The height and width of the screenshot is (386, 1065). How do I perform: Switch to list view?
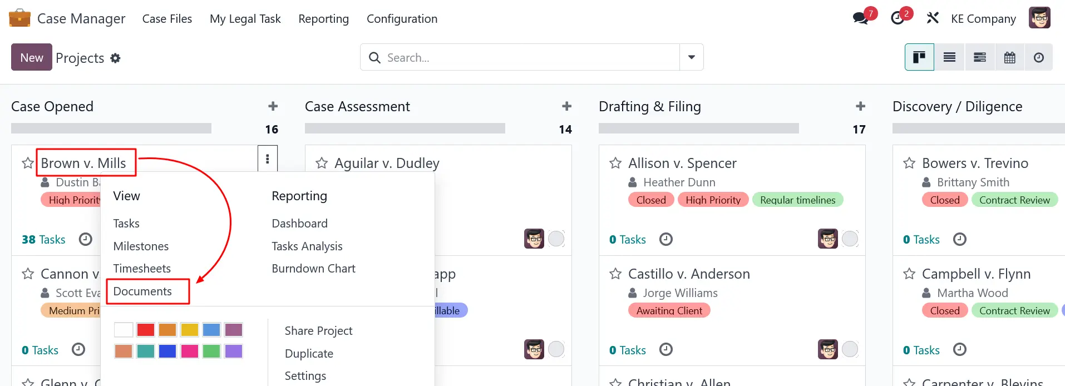[x=949, y=57]
